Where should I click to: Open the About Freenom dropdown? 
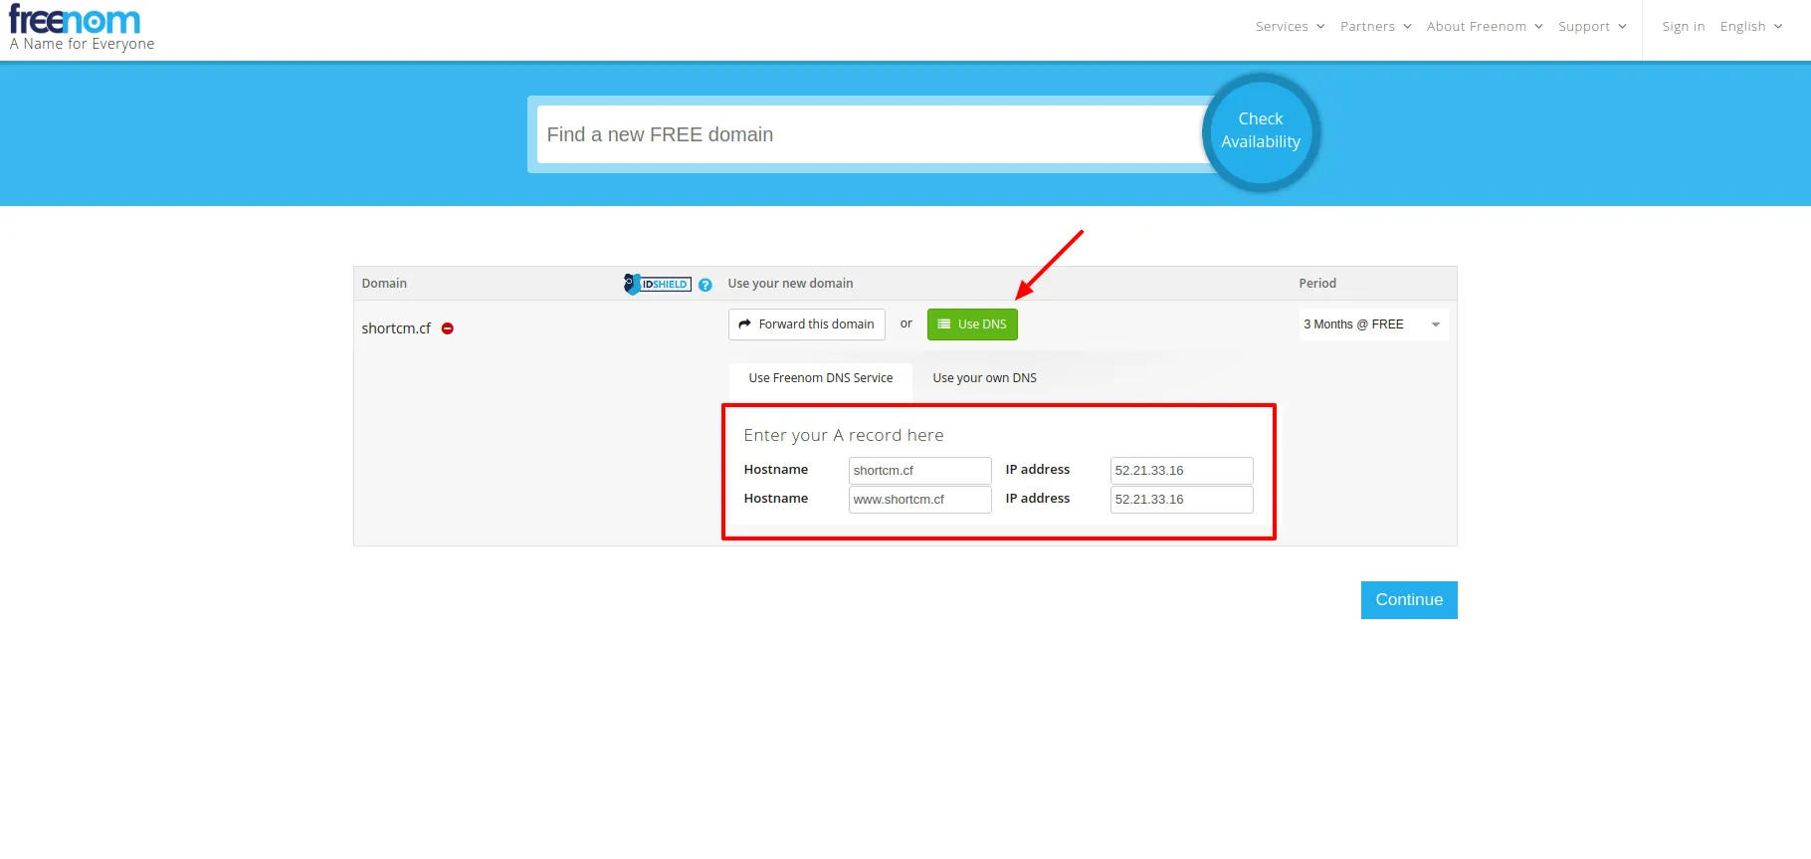point(1485,27)
